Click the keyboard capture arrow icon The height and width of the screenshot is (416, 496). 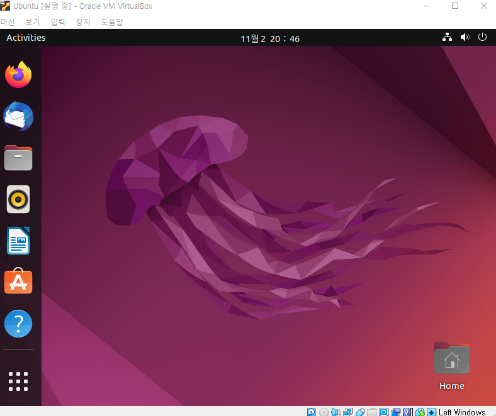[431, 412]
